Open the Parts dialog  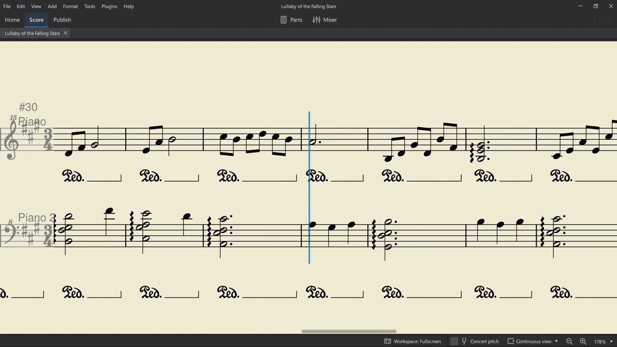(x=292, y=20)
